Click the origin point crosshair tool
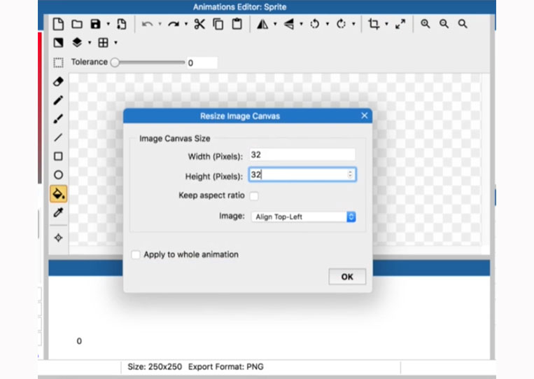The width and height of the screenshot is (534, 379). click(x=58, y=237)
